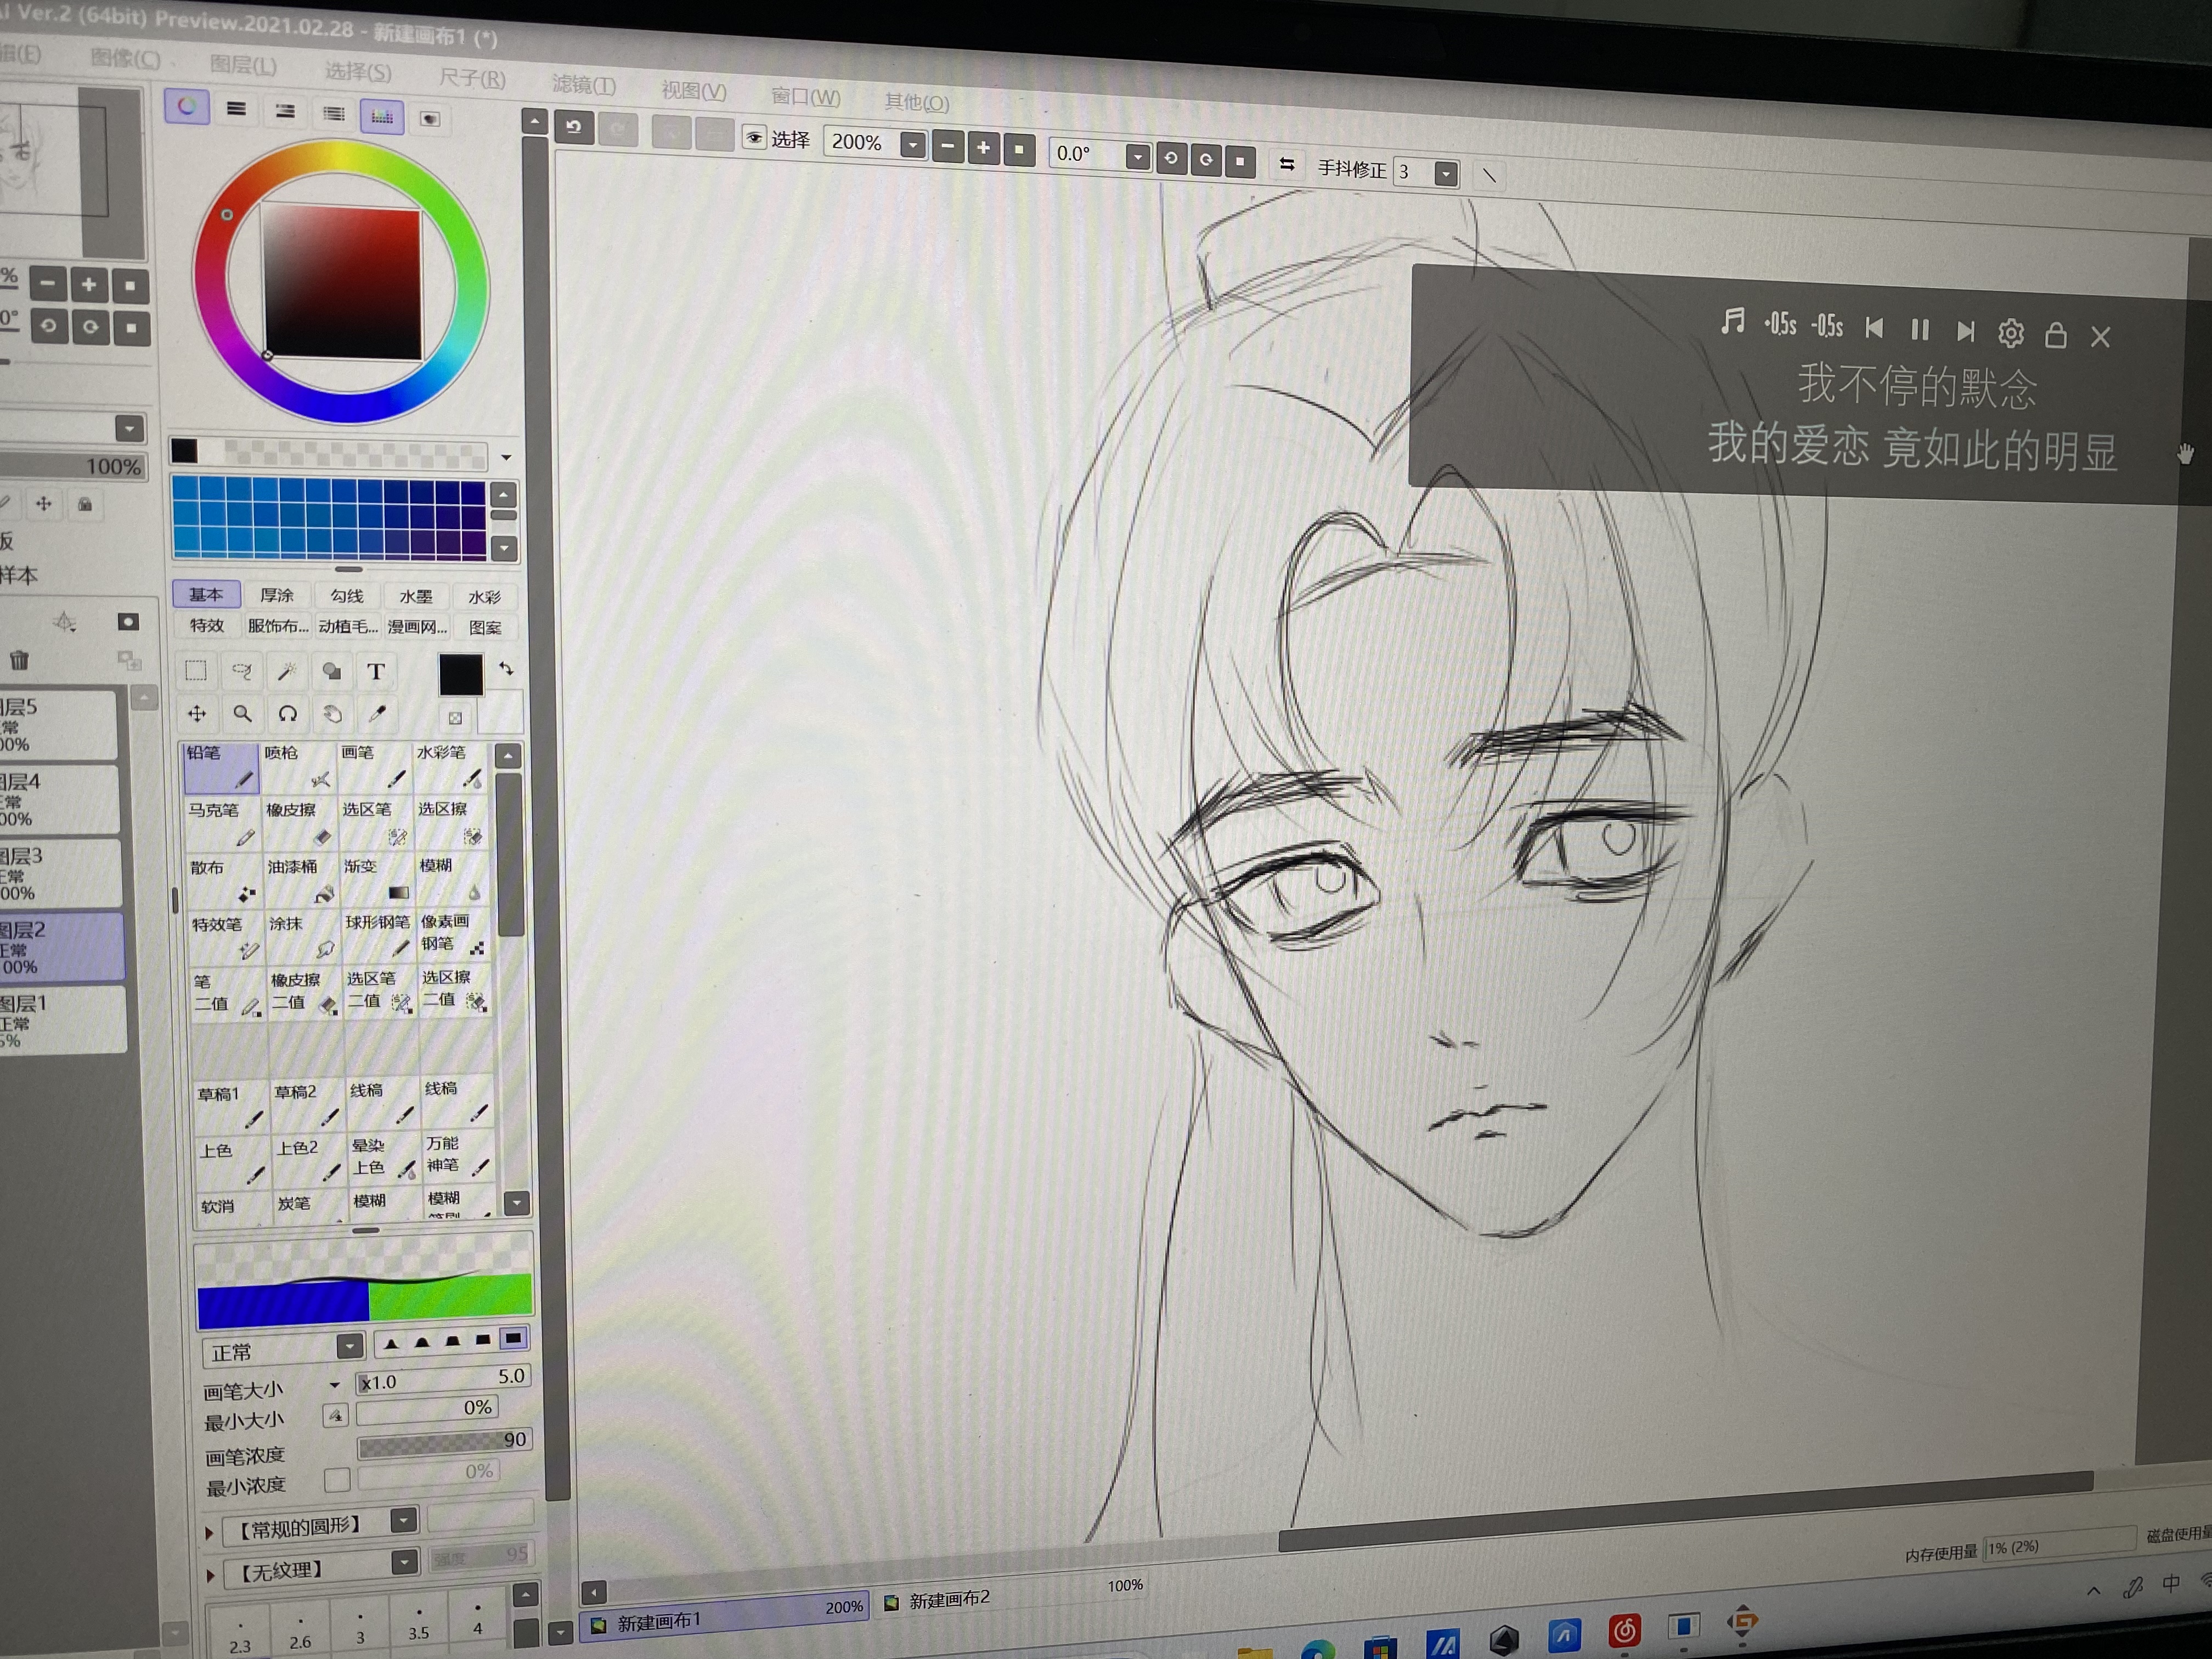Select the rotate view tool
Screen dimensions: 2212x1659
(x=288, y=714)
